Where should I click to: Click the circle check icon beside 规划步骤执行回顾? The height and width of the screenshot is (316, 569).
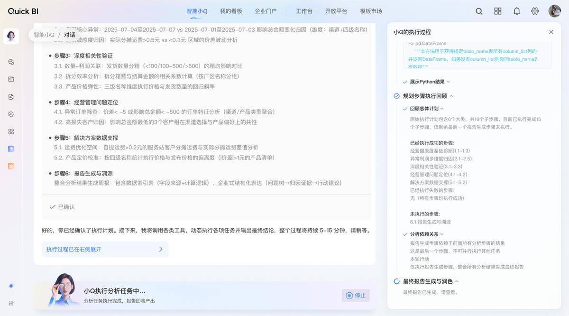pyautogui.click(x=397, y=96)
